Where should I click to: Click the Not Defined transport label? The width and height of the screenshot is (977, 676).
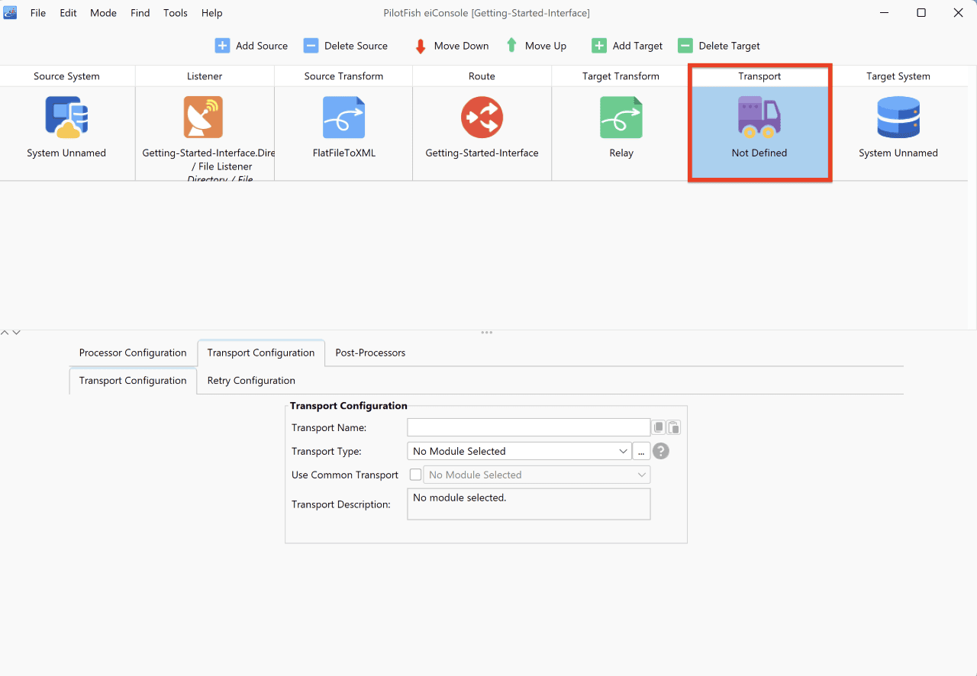click(759, 153)
